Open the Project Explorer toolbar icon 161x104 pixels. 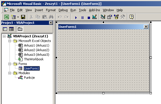point(103,17)
